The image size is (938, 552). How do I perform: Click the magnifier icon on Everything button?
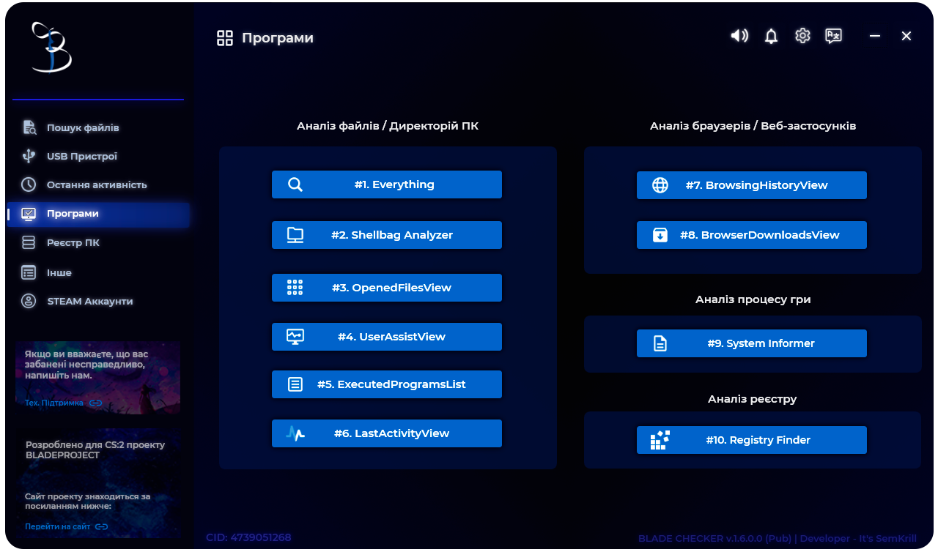click(x=295, y=184)
